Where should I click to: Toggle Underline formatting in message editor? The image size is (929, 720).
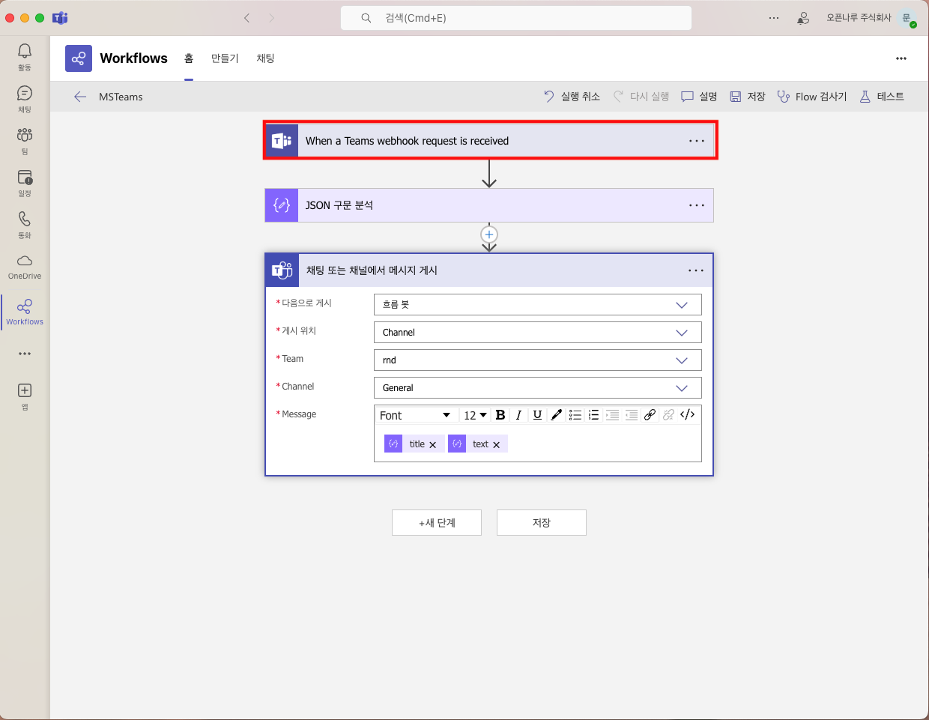[x=537, y=415]
